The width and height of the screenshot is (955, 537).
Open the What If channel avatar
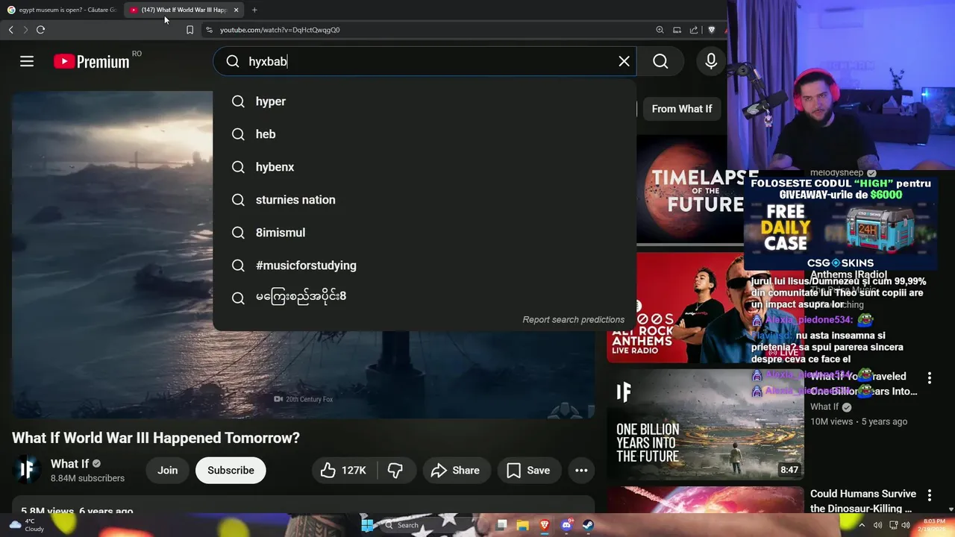pos(27,470)
